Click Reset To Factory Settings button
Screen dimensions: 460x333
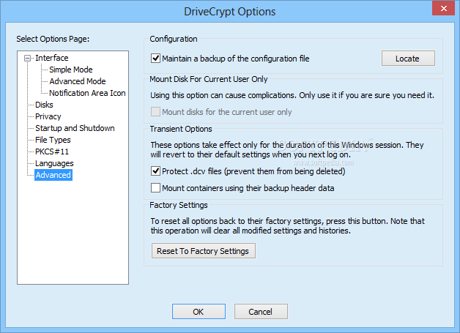204,250
